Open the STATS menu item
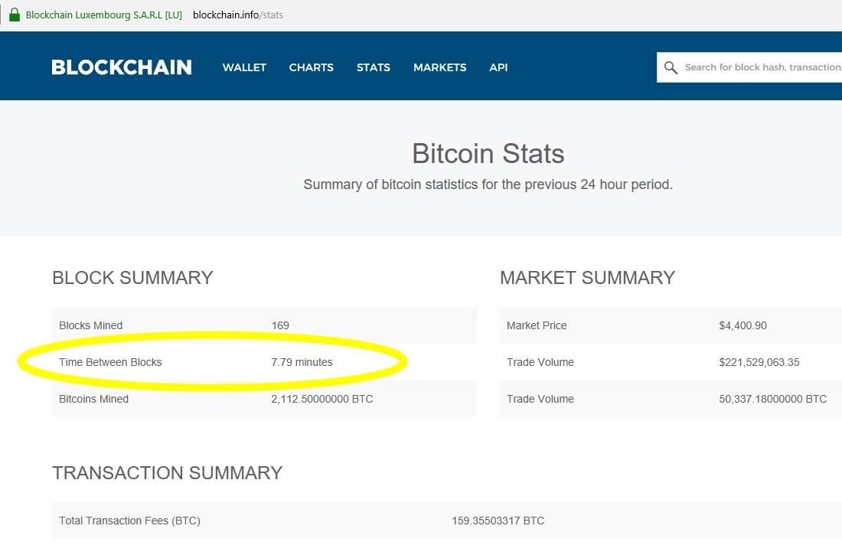The width and height of the screenshot is (842, 542). pyautogui.click(x=374, y=67)
